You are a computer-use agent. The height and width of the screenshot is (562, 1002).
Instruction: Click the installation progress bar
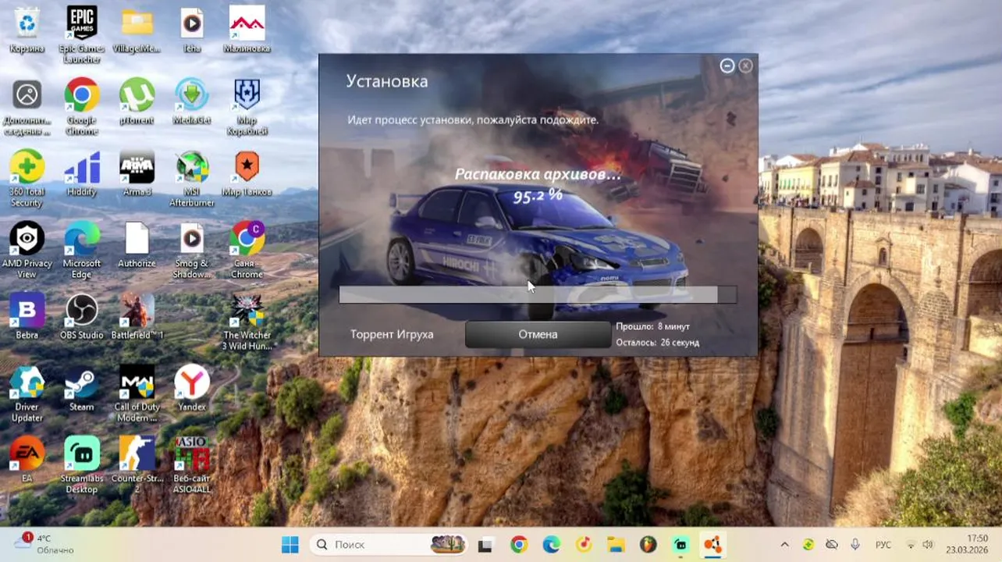[x=538, y=294]
